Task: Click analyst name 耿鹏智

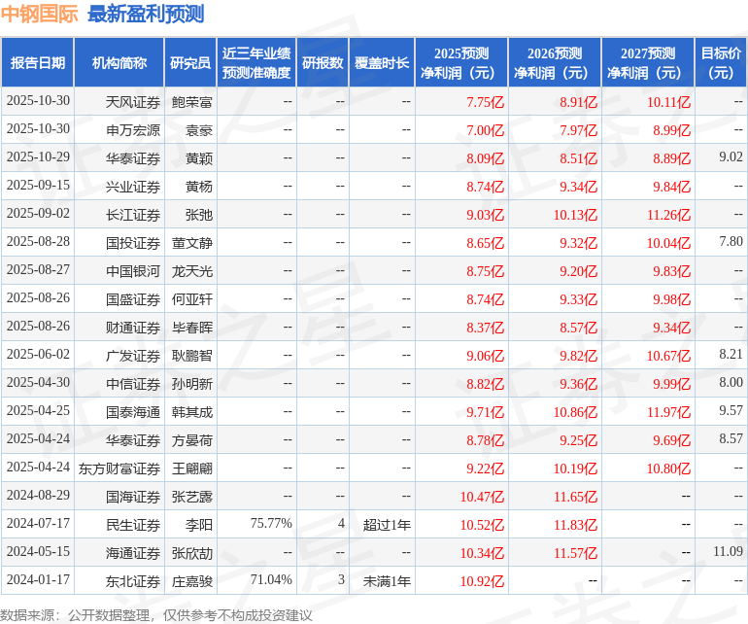Action: tap(191, 355)
